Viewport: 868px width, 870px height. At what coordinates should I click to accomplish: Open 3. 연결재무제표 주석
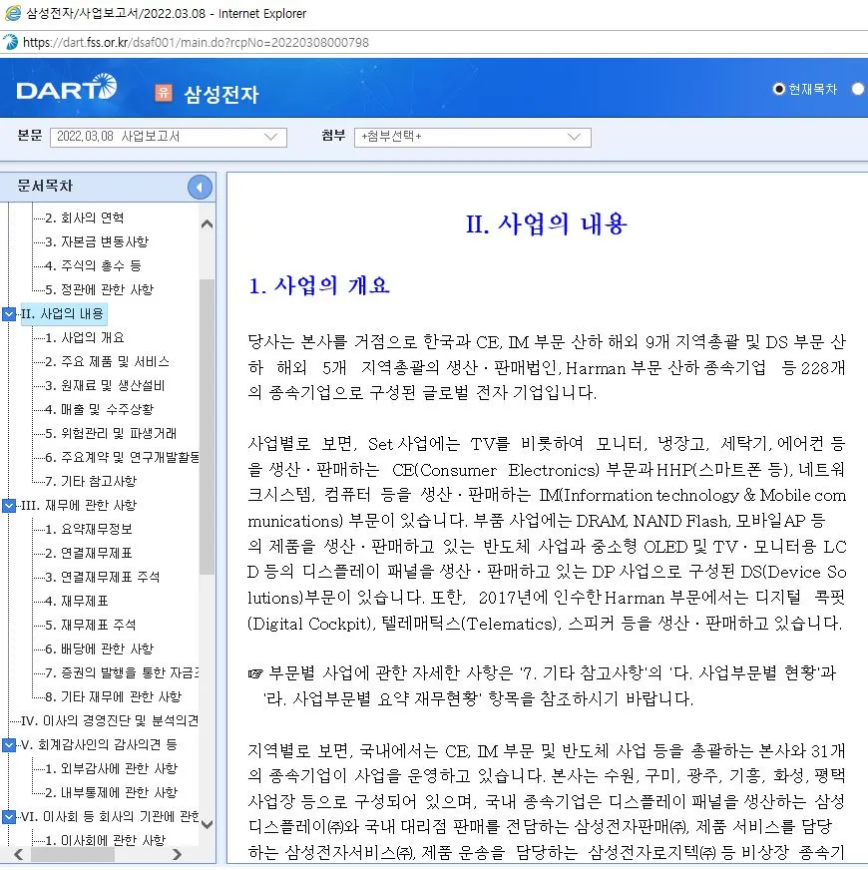(102, 577)
